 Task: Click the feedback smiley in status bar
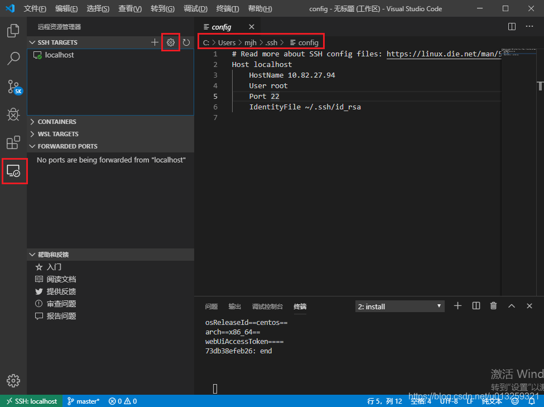pyautogui.click(x=515, y=401)
